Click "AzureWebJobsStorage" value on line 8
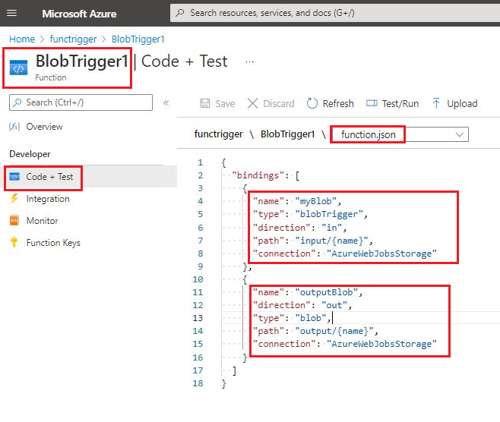500x422 pixels. (x=381, y=254)
